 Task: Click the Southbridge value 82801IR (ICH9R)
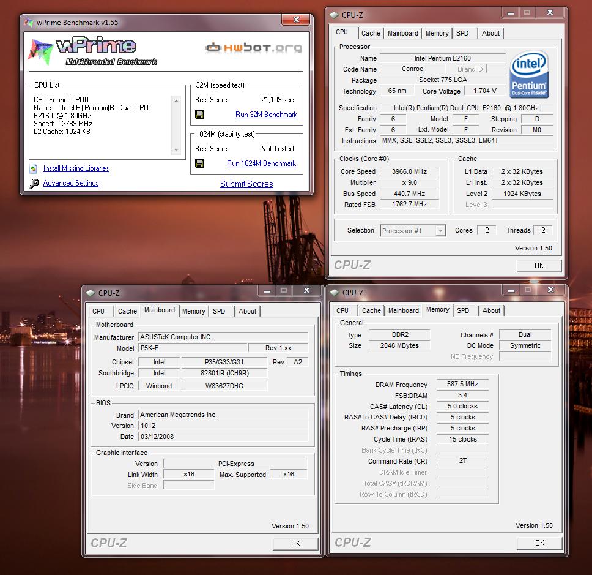click(x=224, y=373)
